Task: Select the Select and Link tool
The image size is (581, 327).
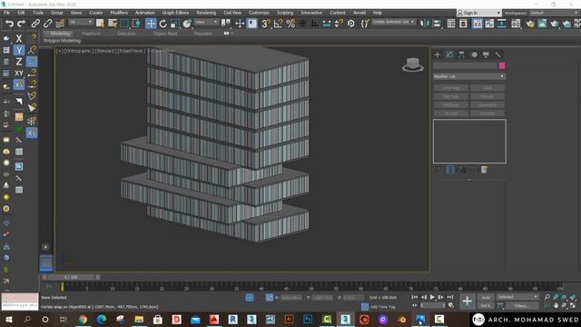Action: click(35, 24)
